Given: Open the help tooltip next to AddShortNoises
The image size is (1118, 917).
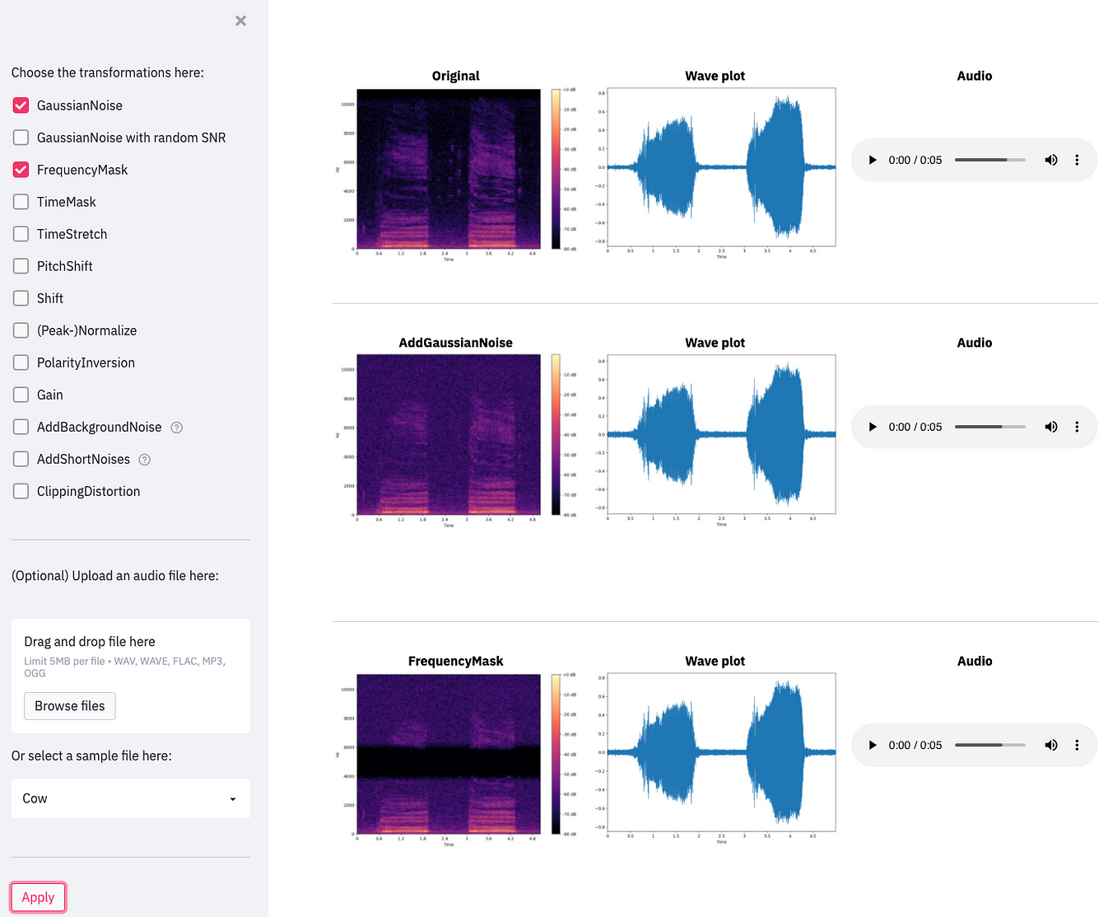Looking at the screenshot, I should (144, 459).
